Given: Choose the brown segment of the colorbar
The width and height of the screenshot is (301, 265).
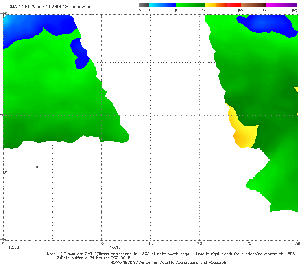Looking at the screenshot, I should (253, 5).
